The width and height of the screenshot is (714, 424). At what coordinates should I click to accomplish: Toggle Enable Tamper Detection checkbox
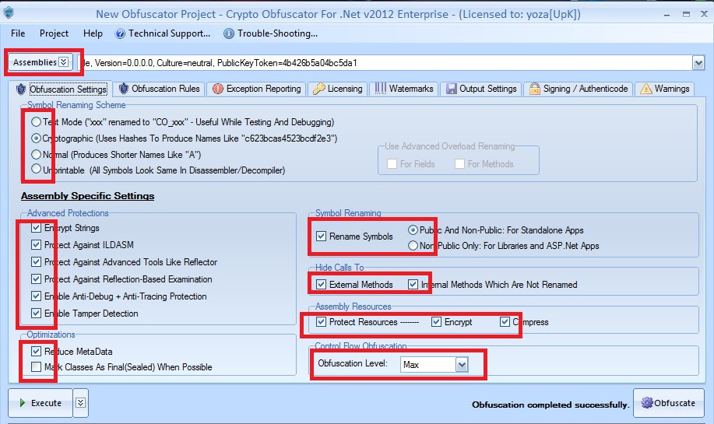coord(36,313)
